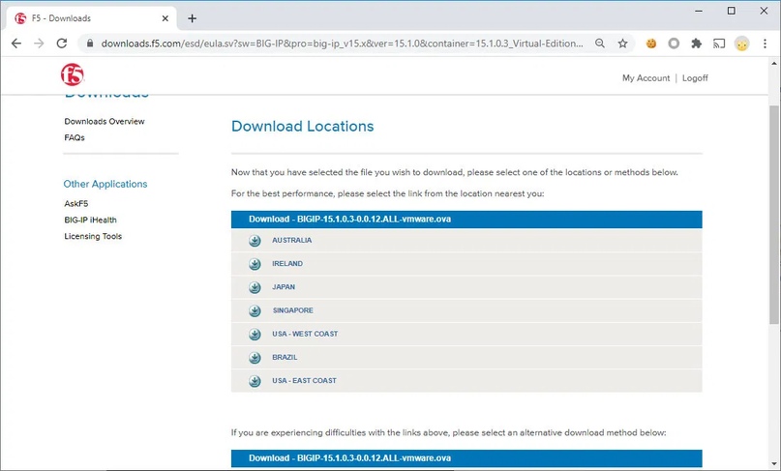Viewport: 781px width, 471px height.
Task: Maximize the Chrome window
Action: tap(732, 11)
